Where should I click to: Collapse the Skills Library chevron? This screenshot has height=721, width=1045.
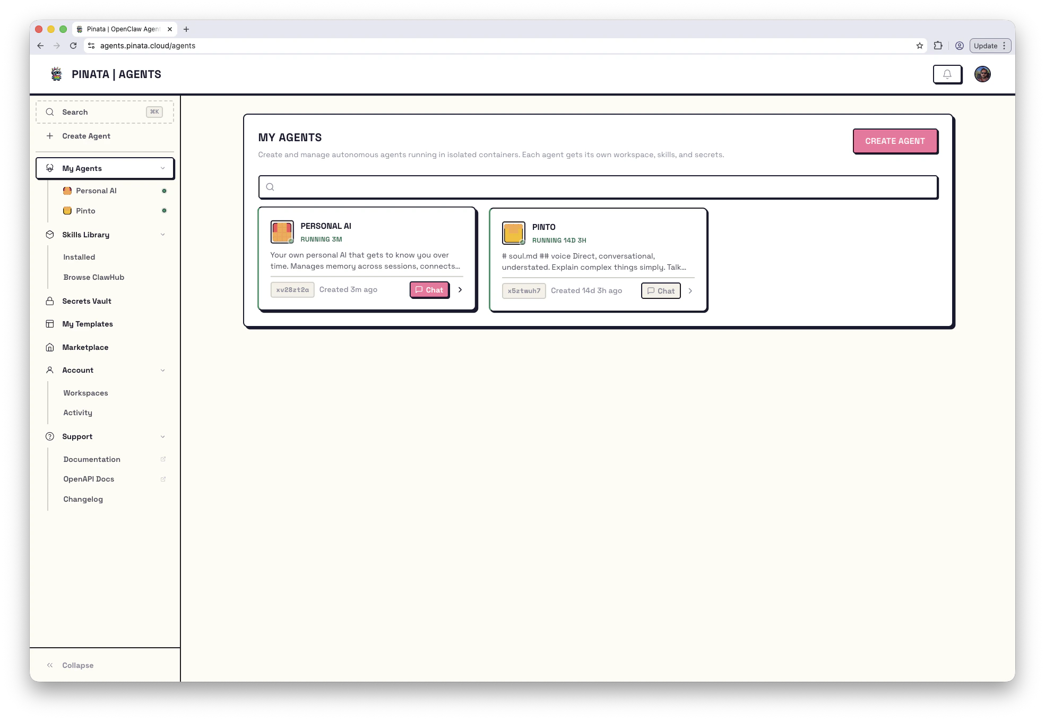(162, 235)
